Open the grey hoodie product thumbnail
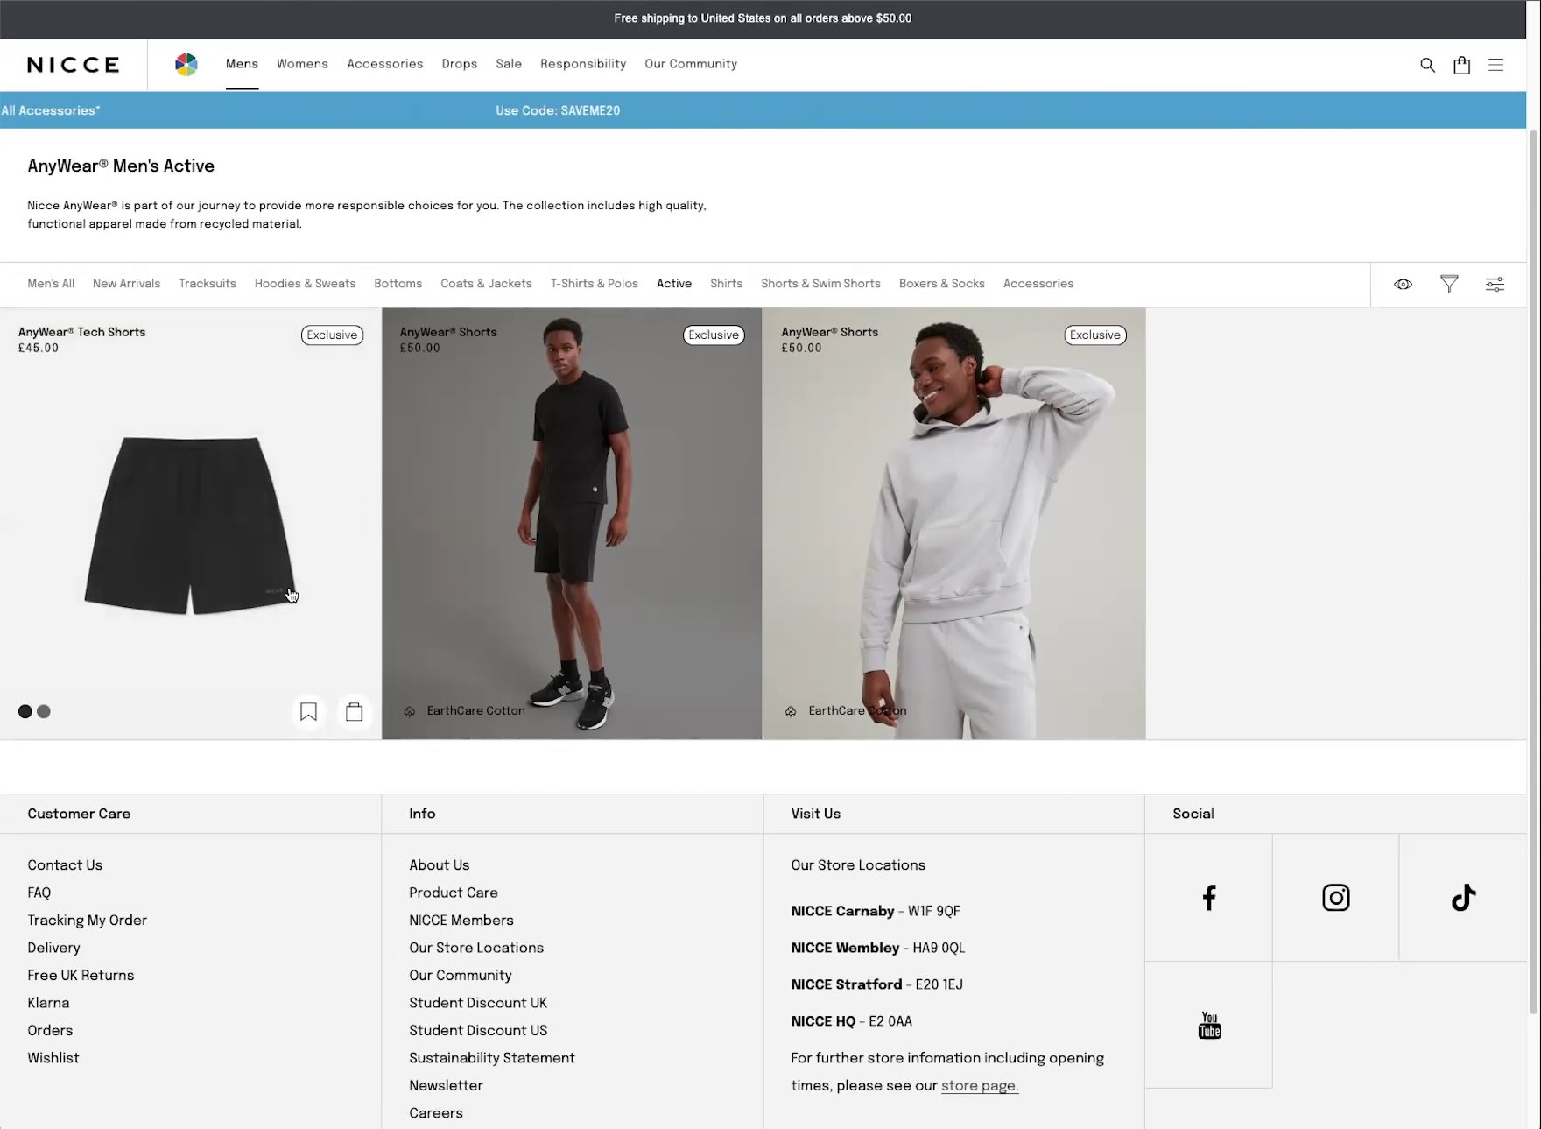This screenshot has height=1129, width=1541. tap(953, 526)
